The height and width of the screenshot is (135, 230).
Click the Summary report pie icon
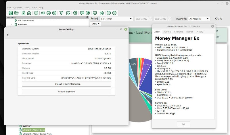tap(20, 126)
